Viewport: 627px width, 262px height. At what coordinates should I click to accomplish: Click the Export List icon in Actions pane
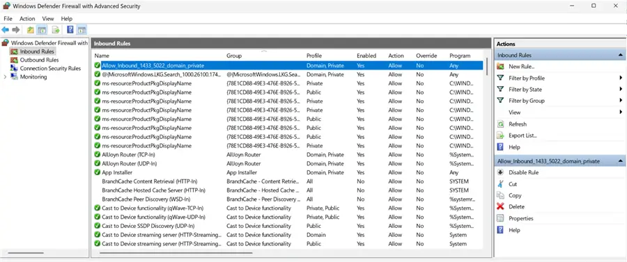coord(500,136)
